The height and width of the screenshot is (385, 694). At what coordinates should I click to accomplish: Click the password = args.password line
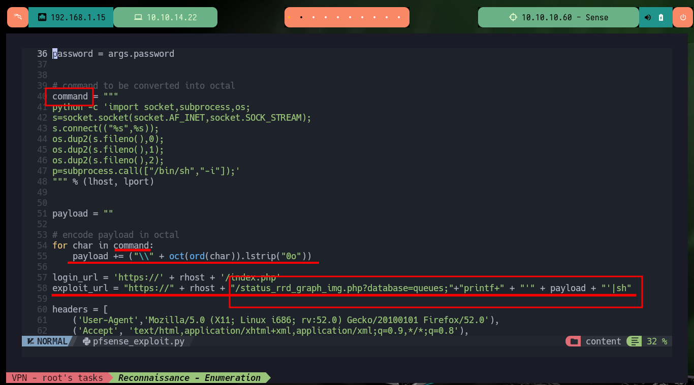113,54
